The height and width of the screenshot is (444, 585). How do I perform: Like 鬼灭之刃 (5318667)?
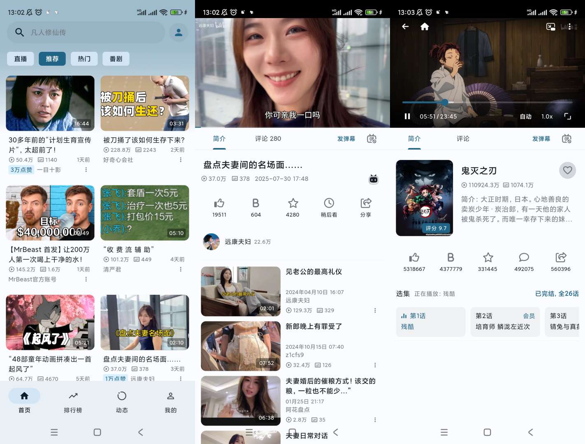pyautogui.click(x=414, y=262)
